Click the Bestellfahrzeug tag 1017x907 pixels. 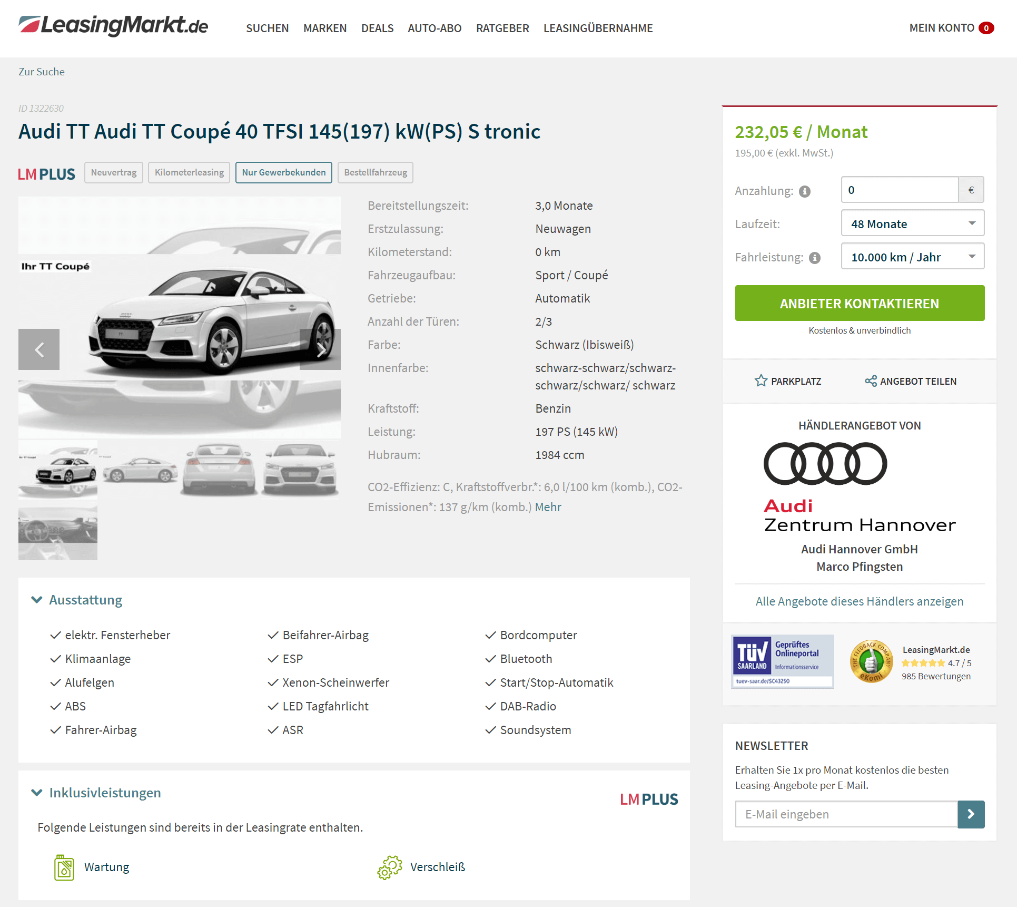pyautogui.click(x=376, y=173)
